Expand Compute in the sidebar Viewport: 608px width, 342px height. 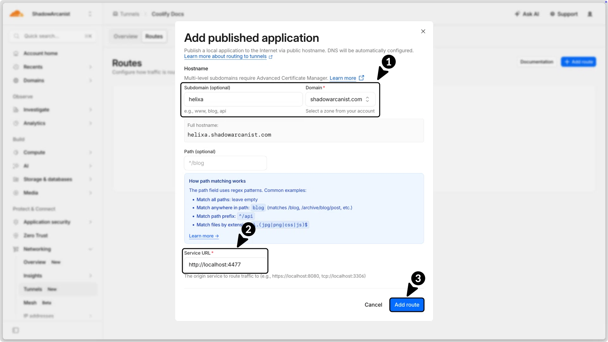tap(53, 152)
